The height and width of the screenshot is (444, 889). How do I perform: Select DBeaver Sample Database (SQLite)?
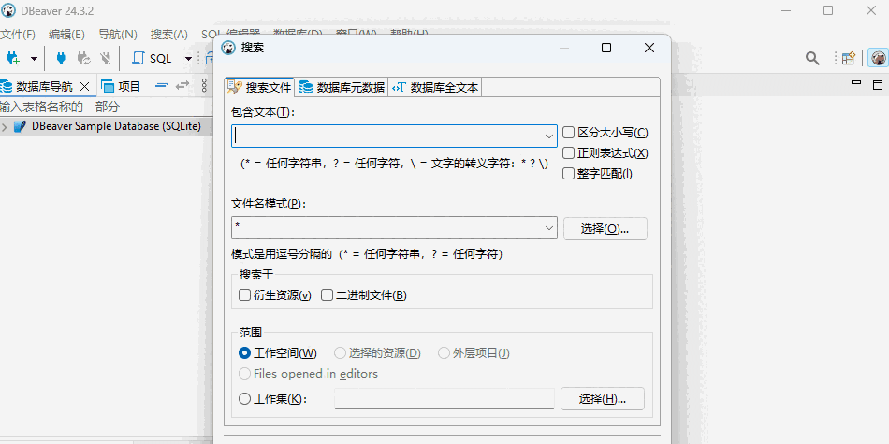coord(116,126)
